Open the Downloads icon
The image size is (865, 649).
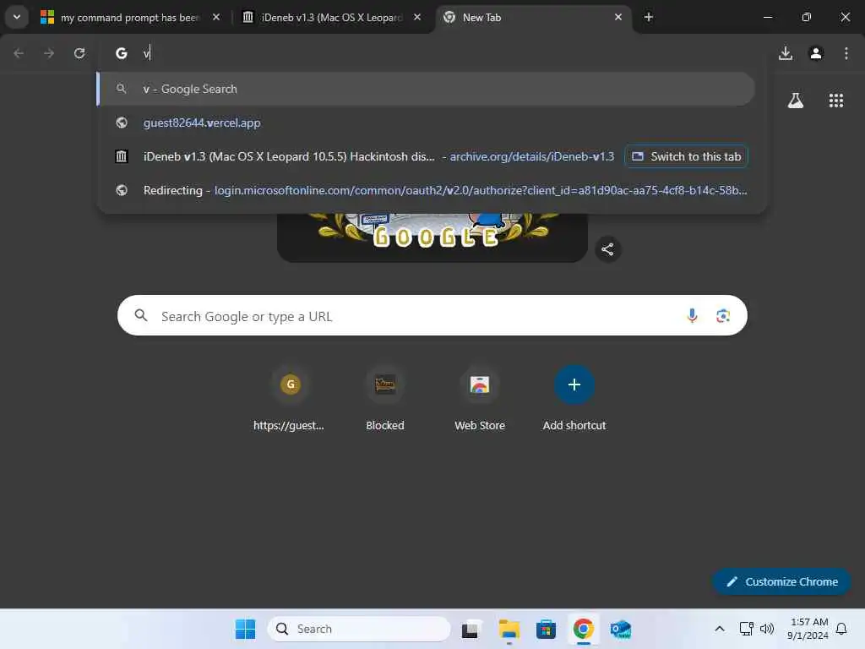click(786, 53)
